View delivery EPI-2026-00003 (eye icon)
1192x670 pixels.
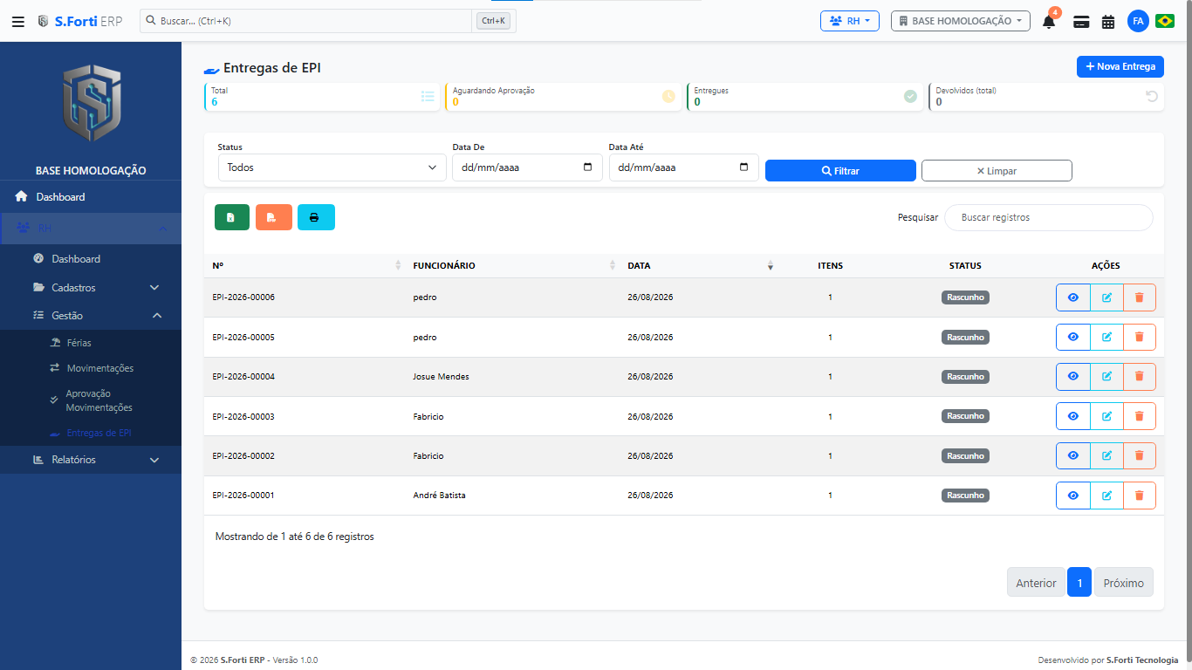(1073, 416)
